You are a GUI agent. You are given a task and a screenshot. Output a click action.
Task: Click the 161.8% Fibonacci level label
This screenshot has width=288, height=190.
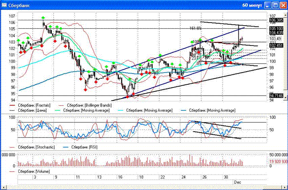click(x=195, y=28)
